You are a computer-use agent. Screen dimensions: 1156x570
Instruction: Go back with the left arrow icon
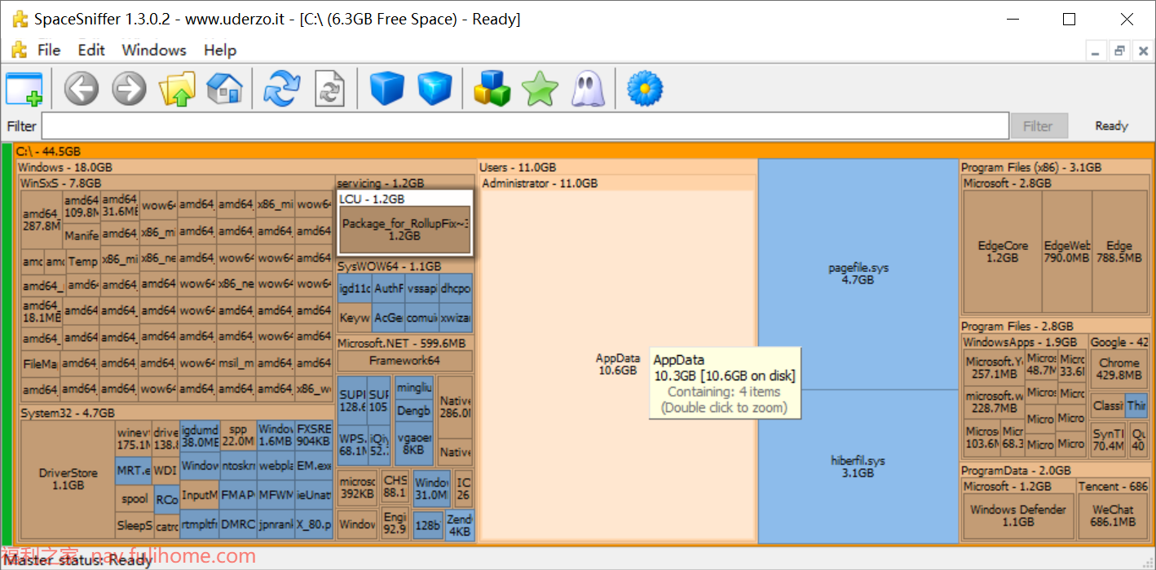coord(81,88)
